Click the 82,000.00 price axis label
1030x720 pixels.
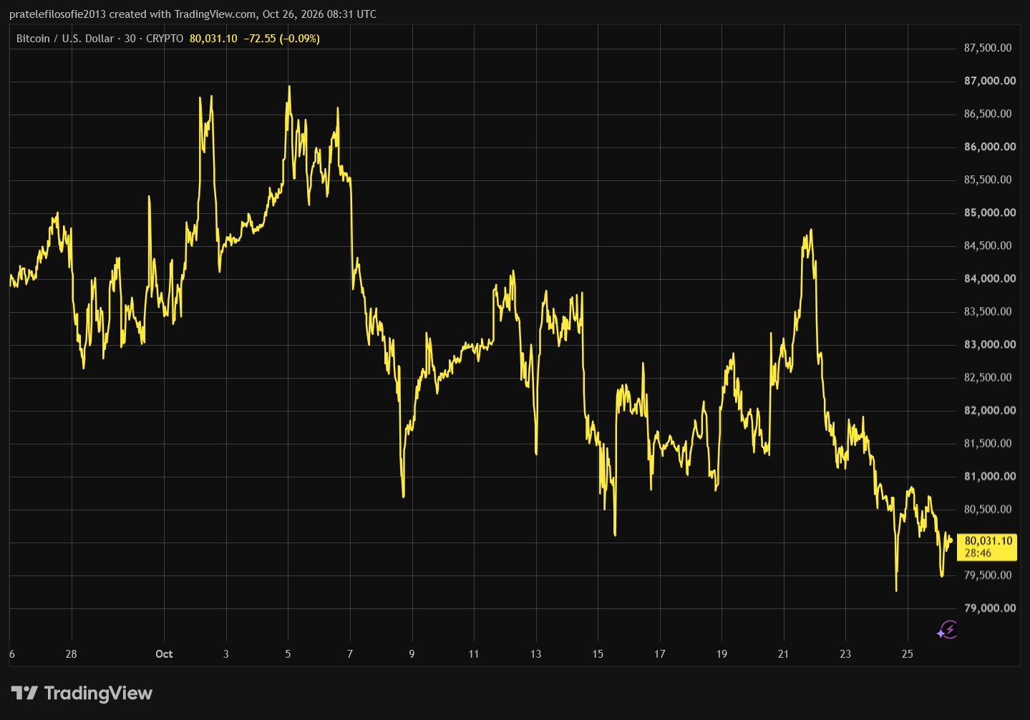pos(990,410)
